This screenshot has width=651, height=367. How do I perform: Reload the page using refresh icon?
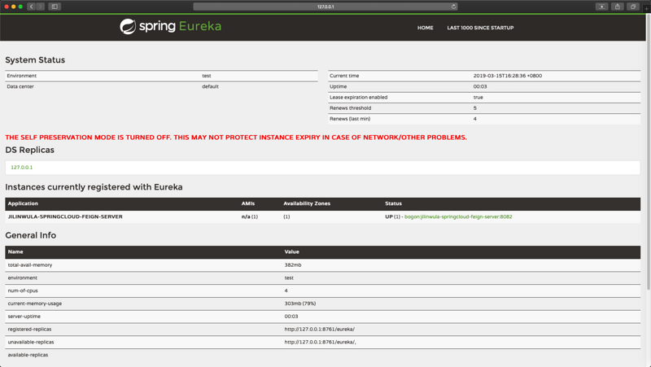pos(453,7)
